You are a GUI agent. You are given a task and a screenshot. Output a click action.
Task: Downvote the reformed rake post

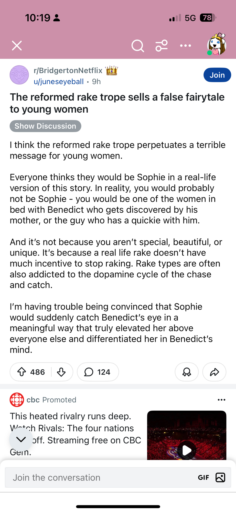coord(61,372)
